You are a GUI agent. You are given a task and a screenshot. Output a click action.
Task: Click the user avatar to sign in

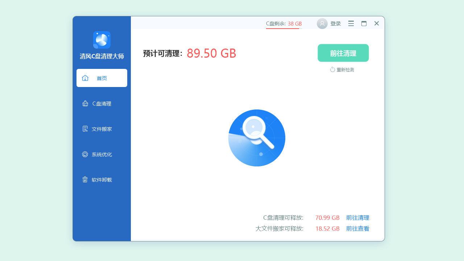(322, 23)
